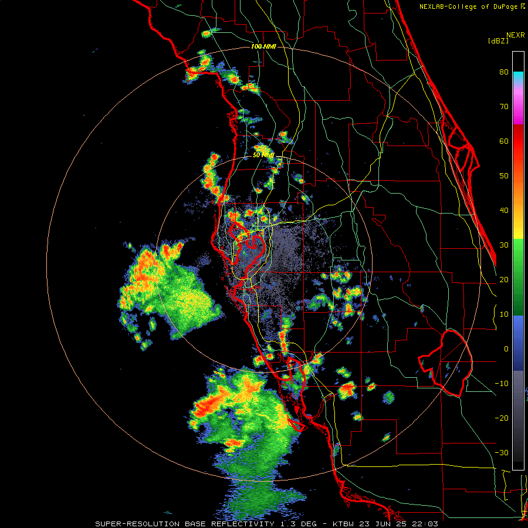Select the 70 value on the dBZ scale
Viewport: 528px width, 528px height.
(x=504, y=106)
